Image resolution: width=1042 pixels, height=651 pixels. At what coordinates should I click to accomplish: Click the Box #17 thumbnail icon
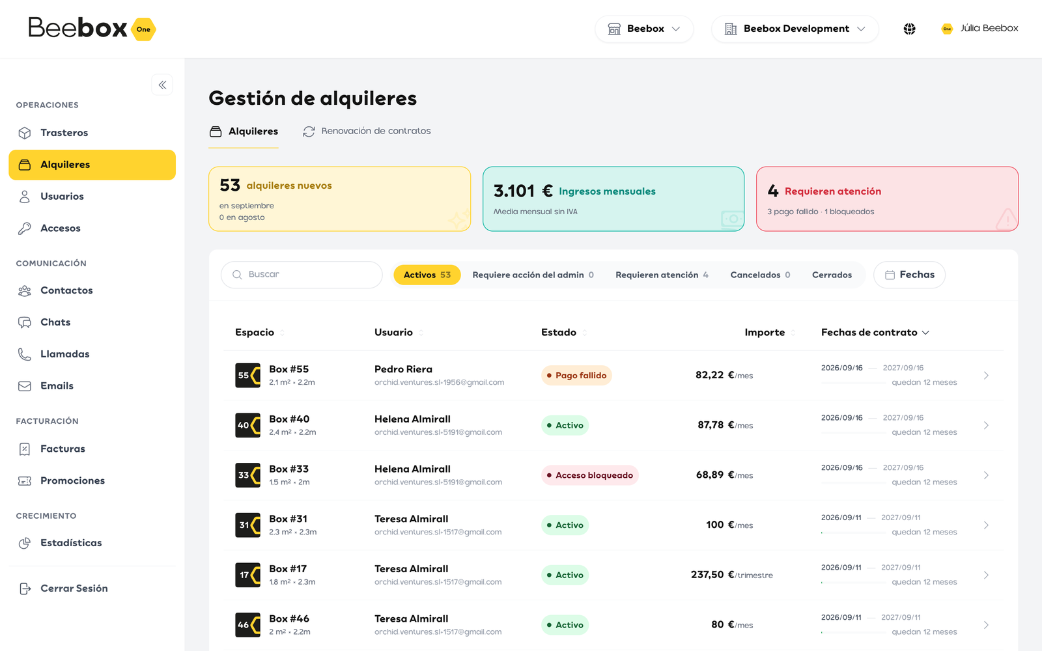[x=247, y=575]
